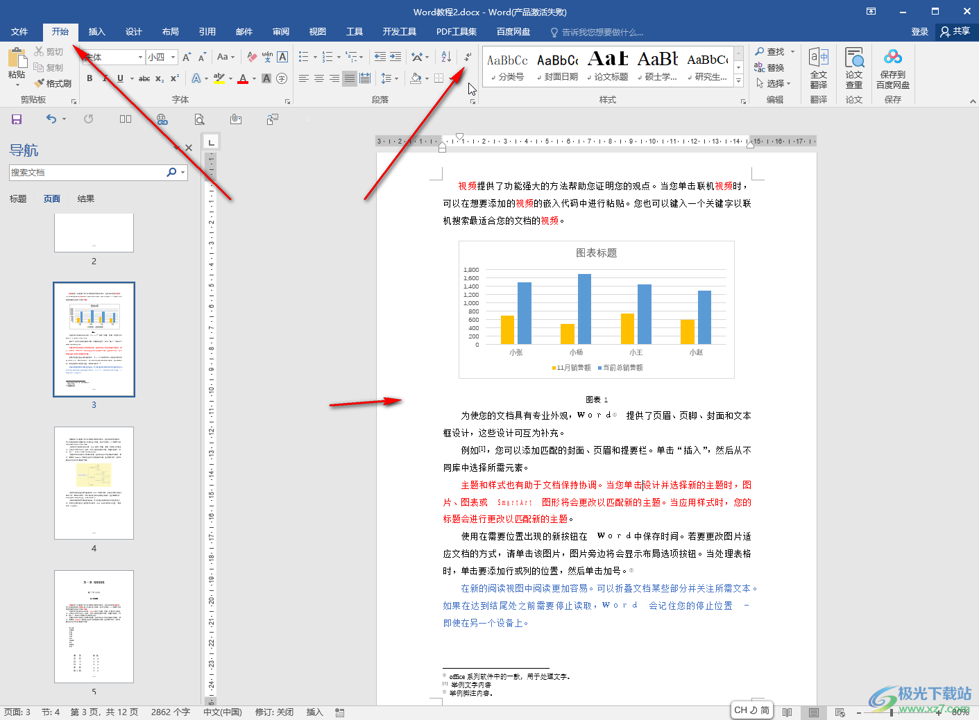This screenshot has width=979, height=720.
Task: Click the Find (查找) button
Action: [769, 51]
